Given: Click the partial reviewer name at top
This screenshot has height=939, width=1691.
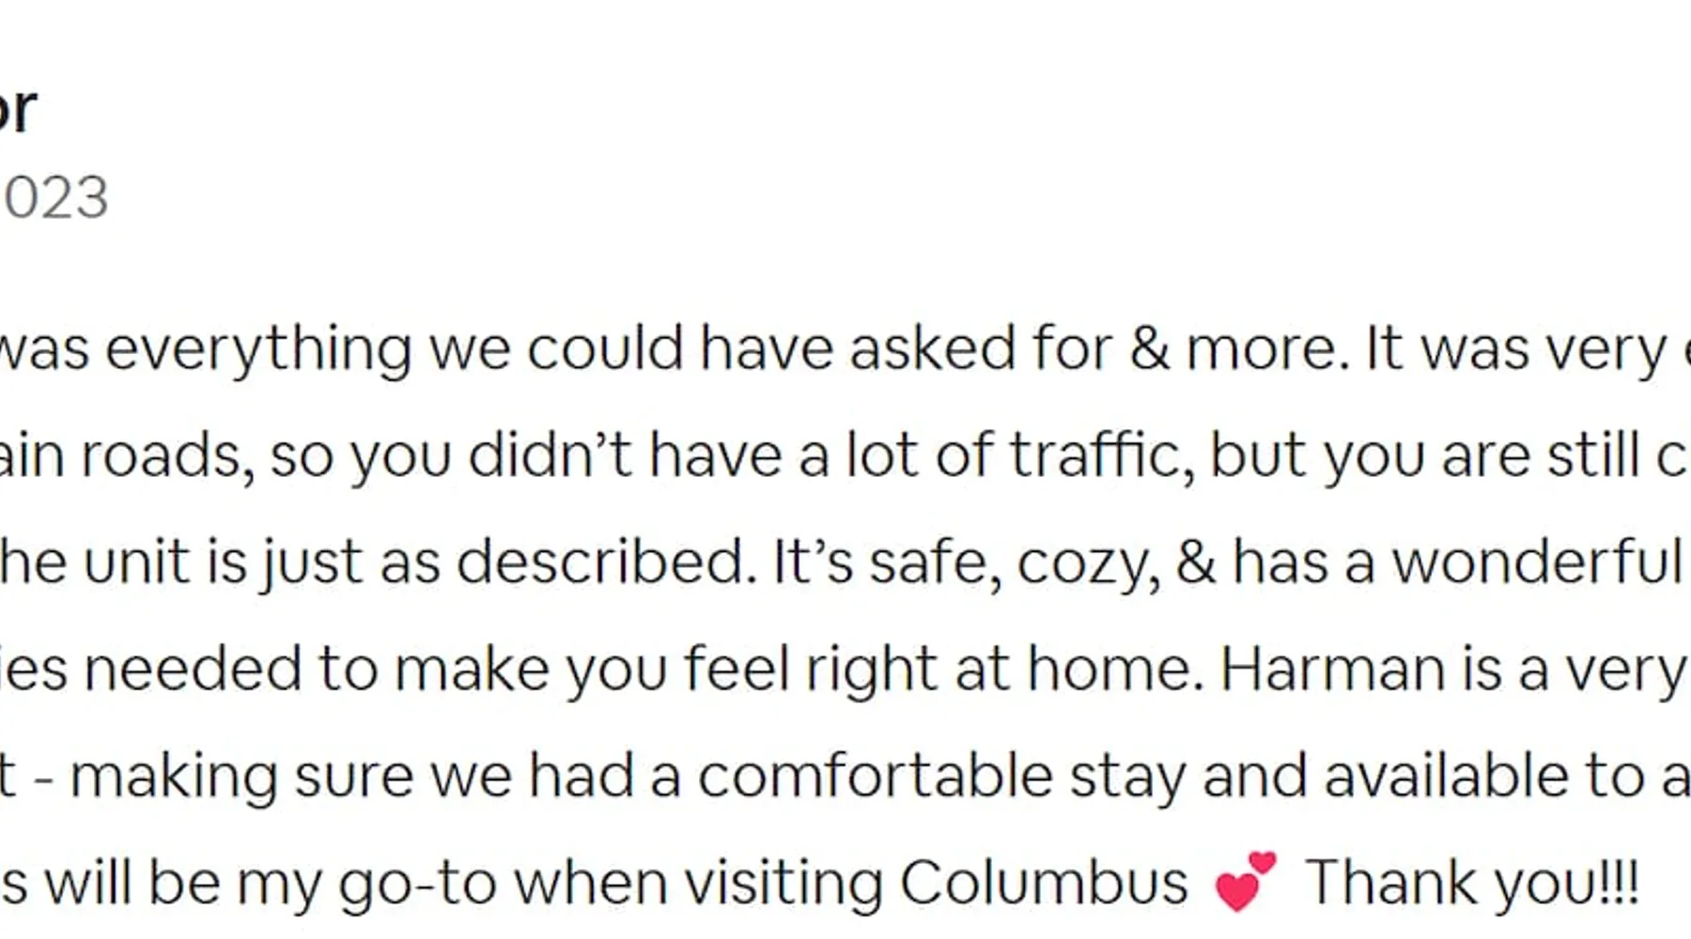Looking at the screenshot, I should [x=17, y=109].
